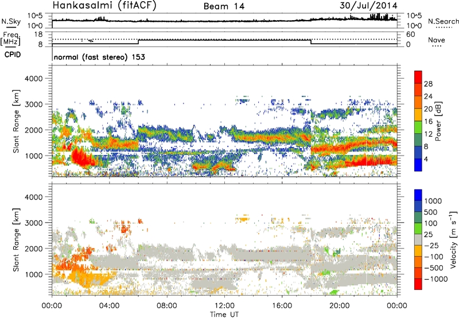Screen dimensions: 459x318
Task: Click the 'N.Search' legend label
Action: click(443, 21)
